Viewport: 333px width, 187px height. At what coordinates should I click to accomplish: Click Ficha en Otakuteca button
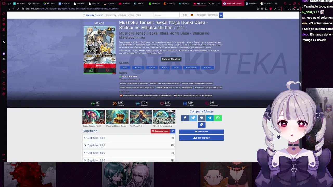pos(171,59)
